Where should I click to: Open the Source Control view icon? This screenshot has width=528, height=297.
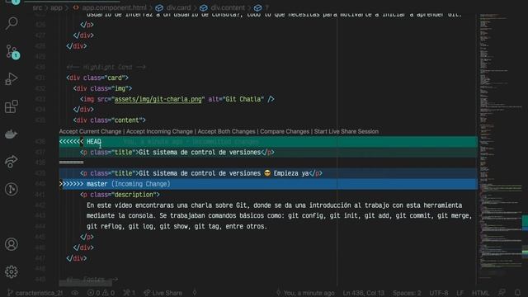[12, 52]
